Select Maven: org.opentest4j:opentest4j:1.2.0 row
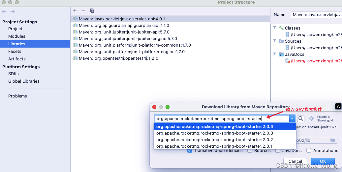 point(171,58)
